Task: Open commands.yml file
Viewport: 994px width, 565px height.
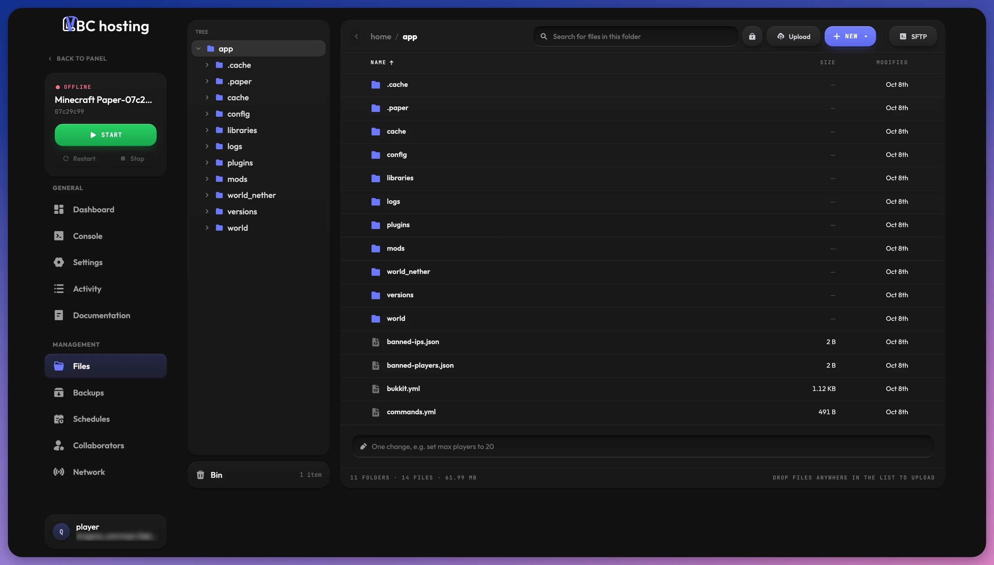Action: [x=641, y=412]
